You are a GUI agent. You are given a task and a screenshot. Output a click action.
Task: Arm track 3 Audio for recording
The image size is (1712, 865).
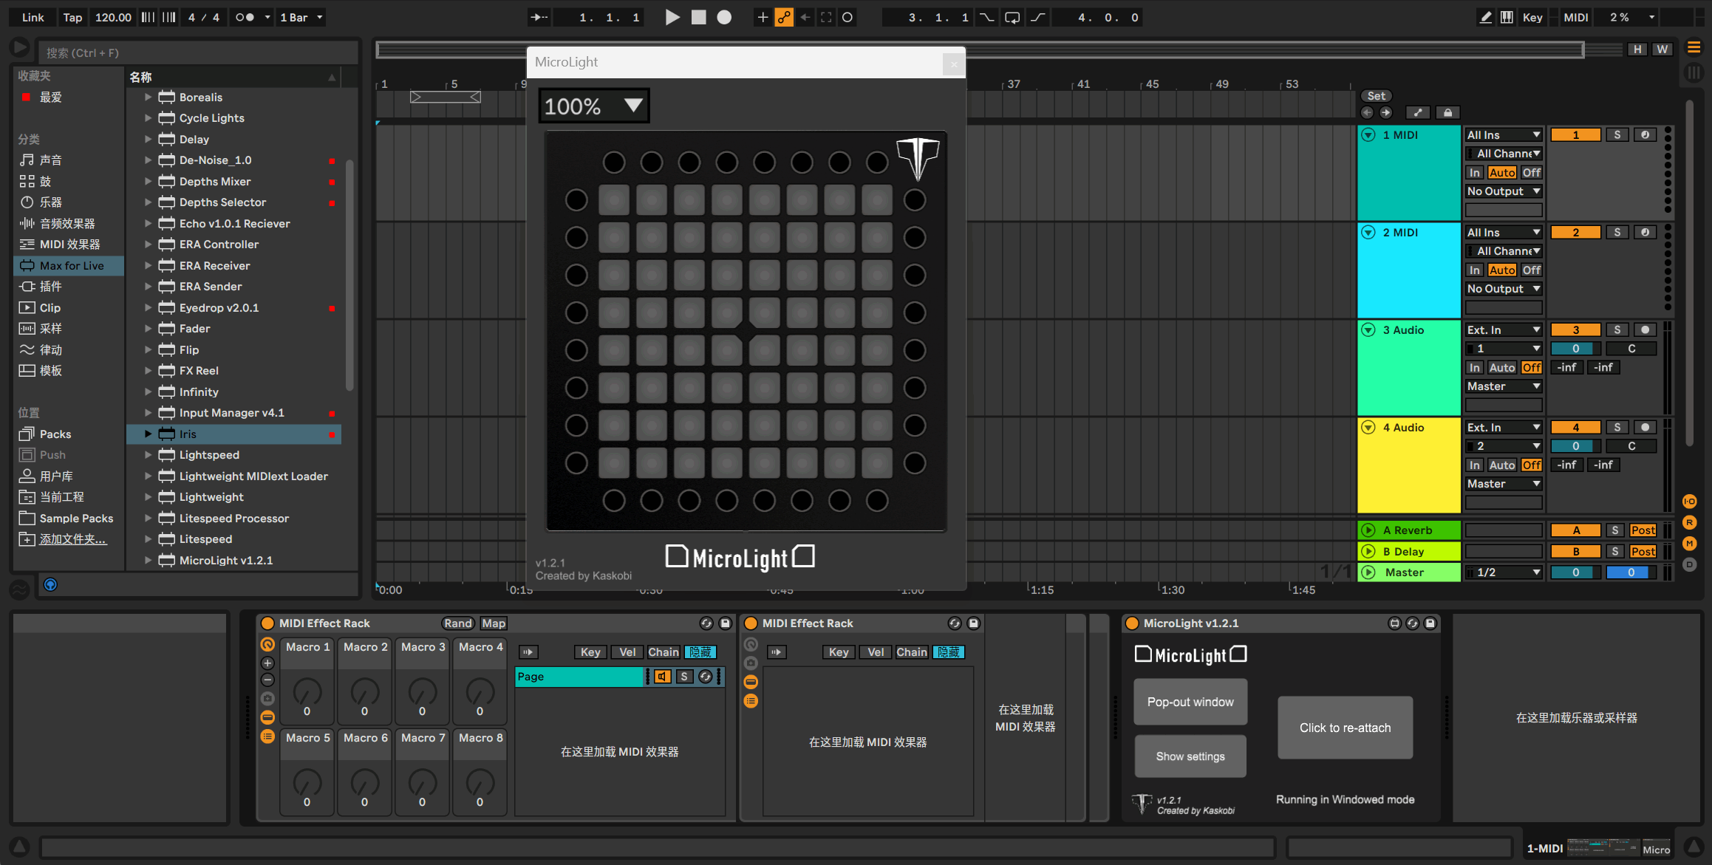(1645, 329)
